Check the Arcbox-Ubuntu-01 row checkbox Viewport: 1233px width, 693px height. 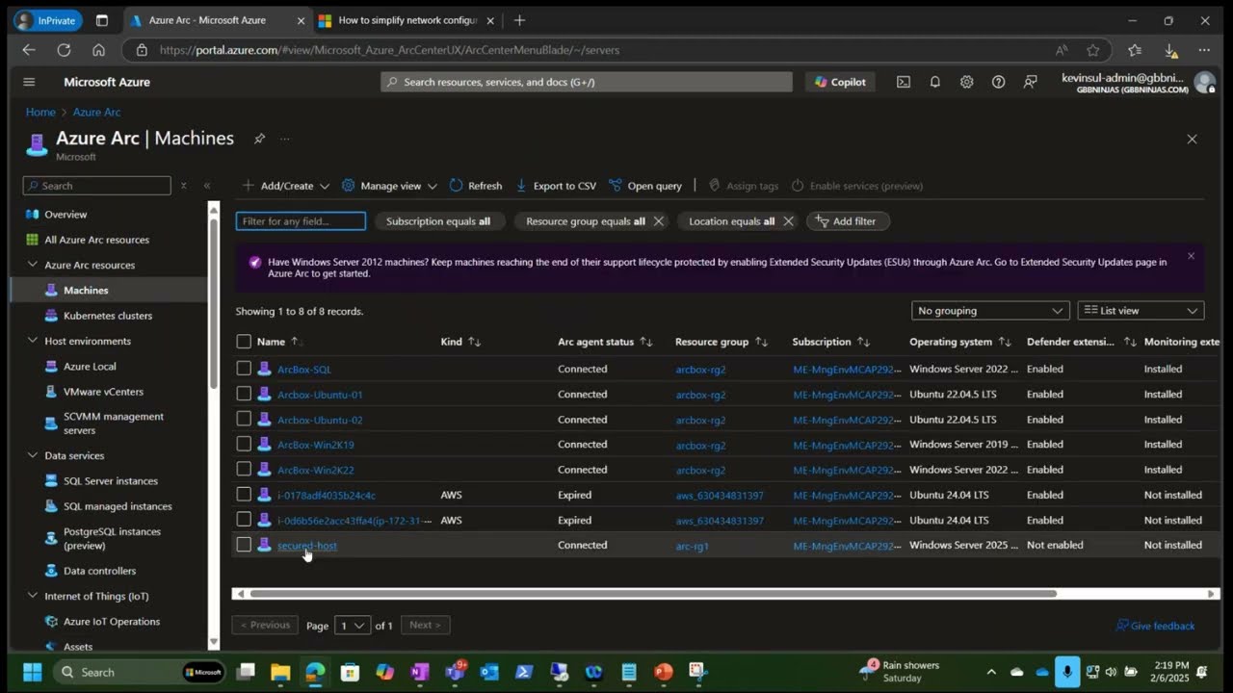pyautogui.click(x=244, y=394)
